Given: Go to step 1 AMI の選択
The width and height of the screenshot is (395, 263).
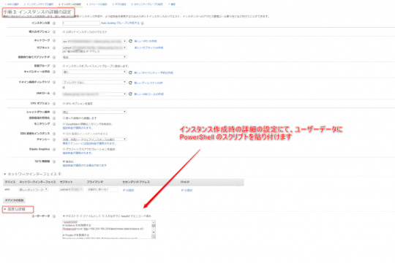Looking at the screenshot, I should click(x=12, y=4).
